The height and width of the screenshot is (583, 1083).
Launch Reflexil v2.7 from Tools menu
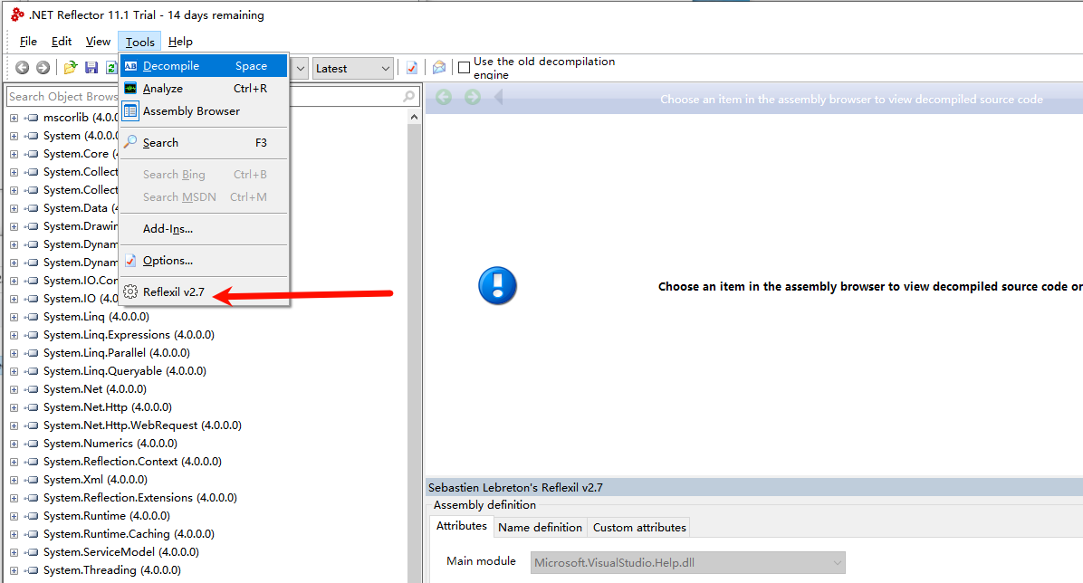pyautogui.click(x=204, y=291)
